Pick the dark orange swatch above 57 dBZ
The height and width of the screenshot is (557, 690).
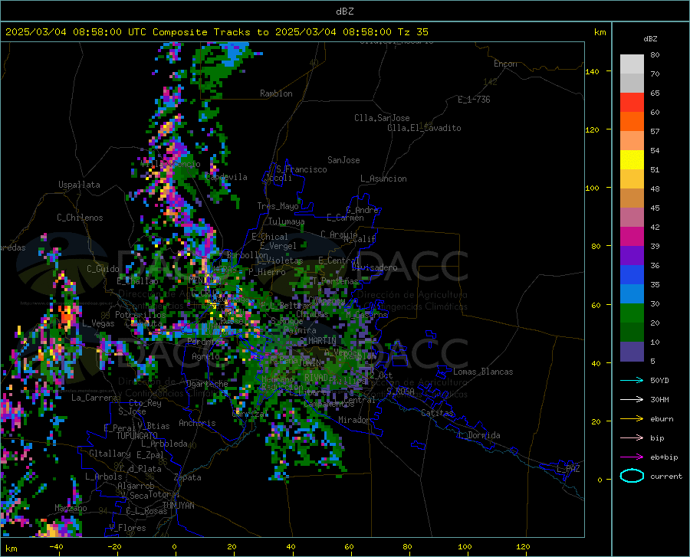point(632,122)
